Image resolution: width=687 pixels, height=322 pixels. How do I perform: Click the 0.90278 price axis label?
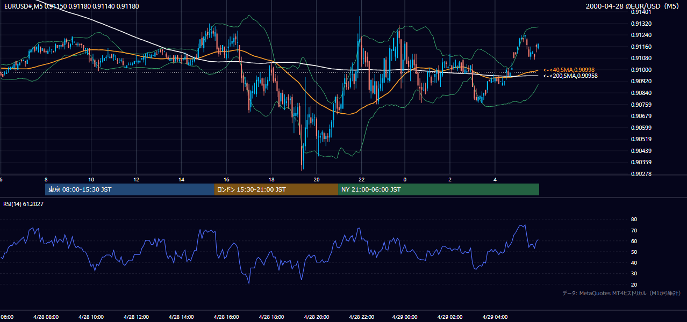(641, 174)
